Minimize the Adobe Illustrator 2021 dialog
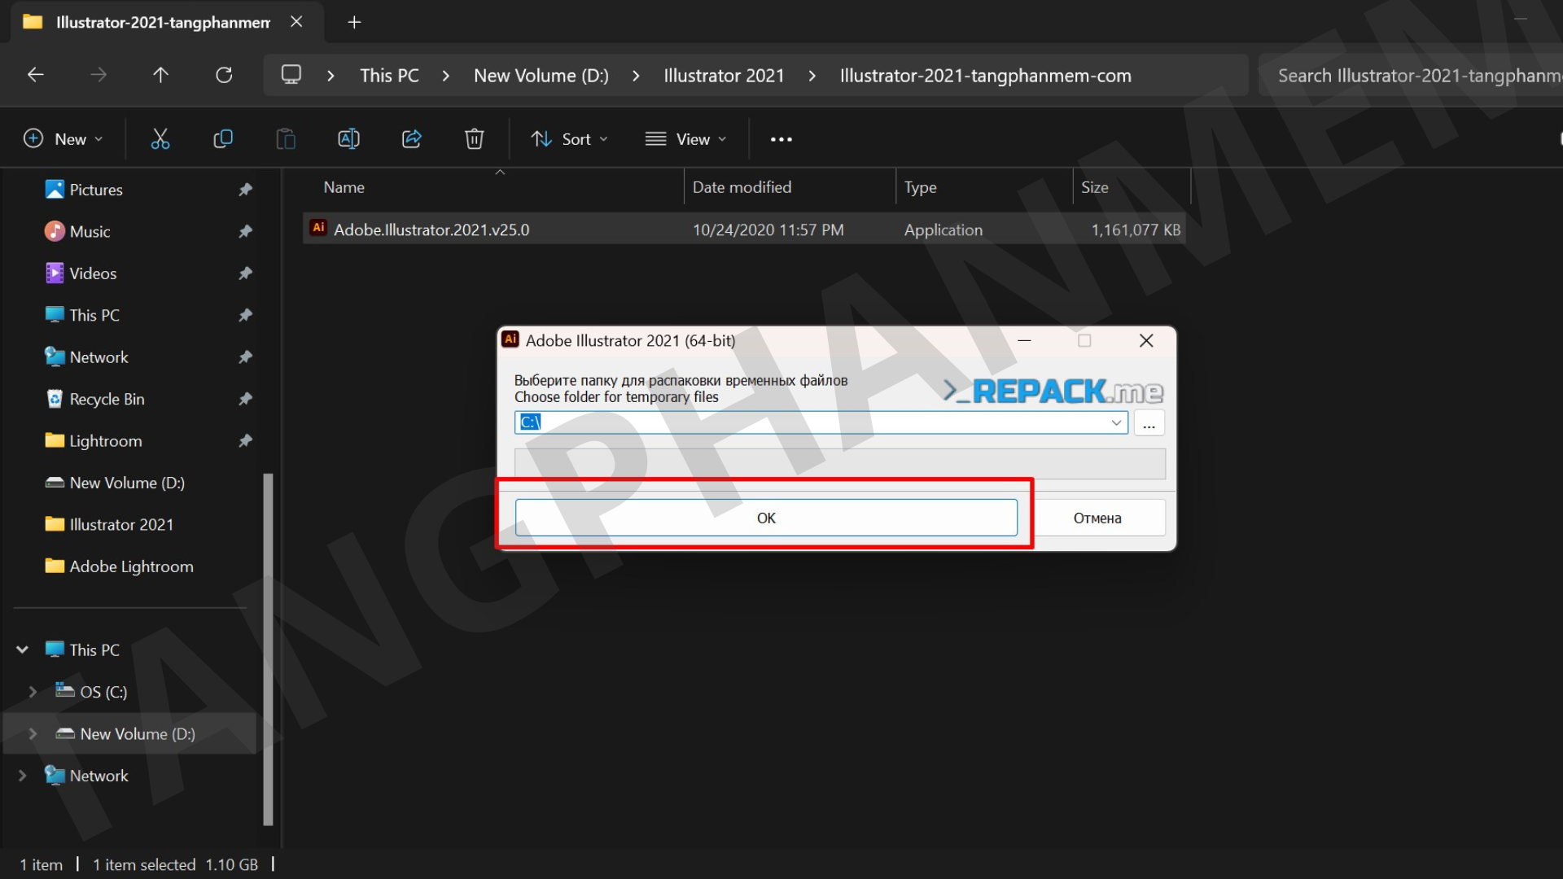Screen dimensions: 1563x879 (x=1024, y=341)
